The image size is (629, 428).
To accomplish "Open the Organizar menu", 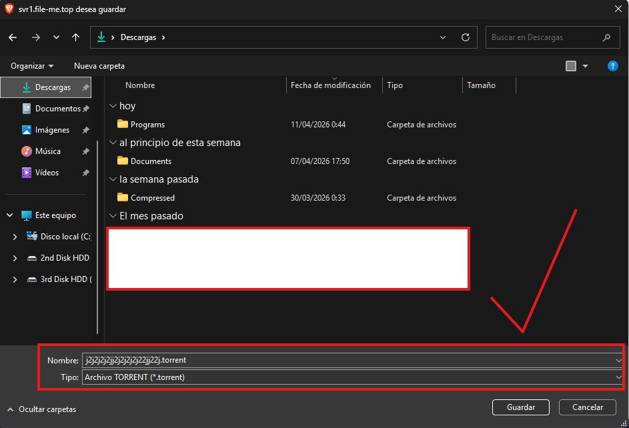I will click(32, 66).
